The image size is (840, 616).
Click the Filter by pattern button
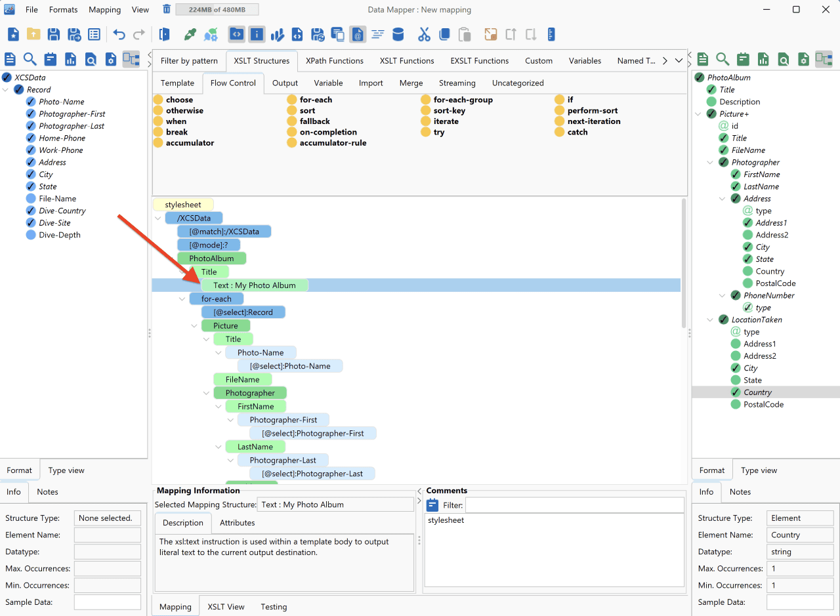tap(189, 60)
